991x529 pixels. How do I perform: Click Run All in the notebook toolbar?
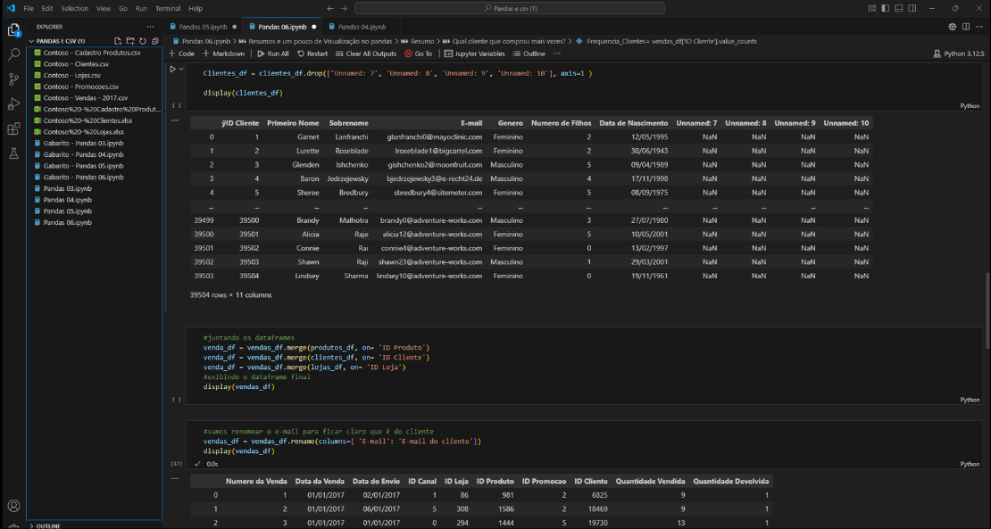click(273, 54)
